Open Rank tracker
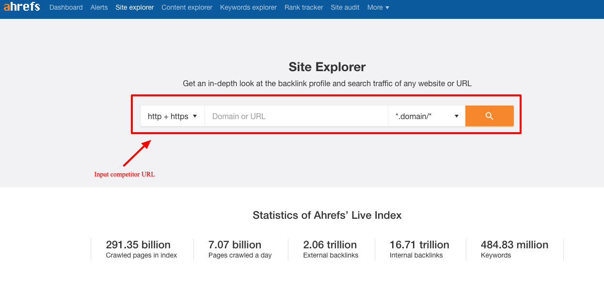The height and width of the screenshot is (288, 604). (x=304, y=7)
